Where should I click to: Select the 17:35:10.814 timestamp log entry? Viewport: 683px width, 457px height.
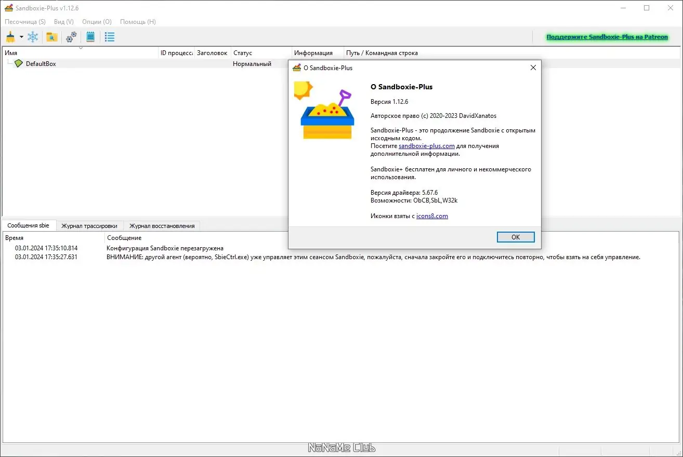coord(46,248)
